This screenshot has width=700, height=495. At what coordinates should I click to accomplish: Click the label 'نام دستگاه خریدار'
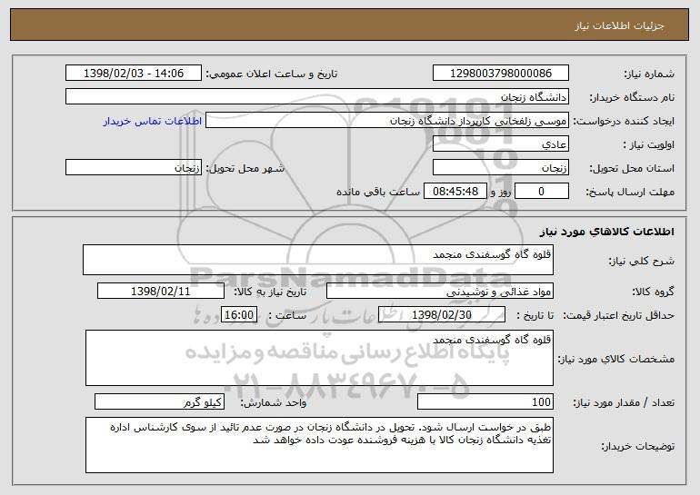coord(632,97)
